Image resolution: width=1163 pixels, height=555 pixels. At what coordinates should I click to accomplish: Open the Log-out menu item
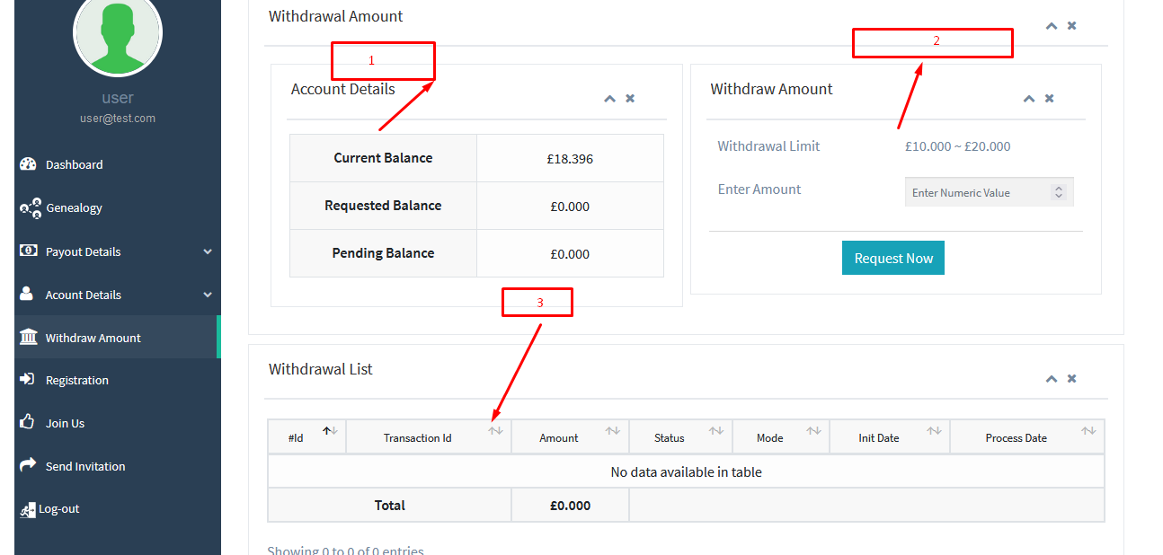tap(58, 508)
